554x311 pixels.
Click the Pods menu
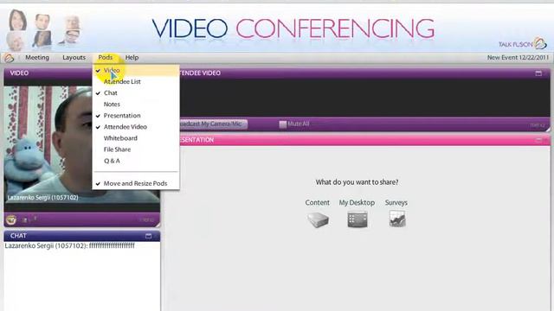(x=106, y=58)
